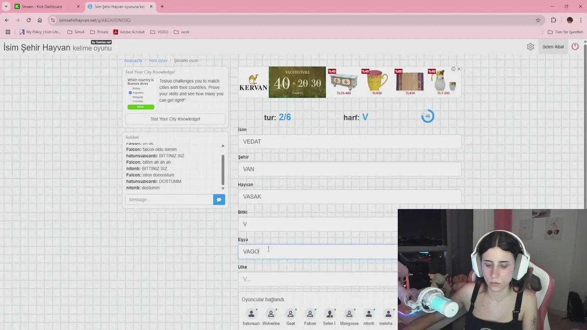Send chat message with blue button
This screenshot has width=587, height=330.
click(219, 199)
